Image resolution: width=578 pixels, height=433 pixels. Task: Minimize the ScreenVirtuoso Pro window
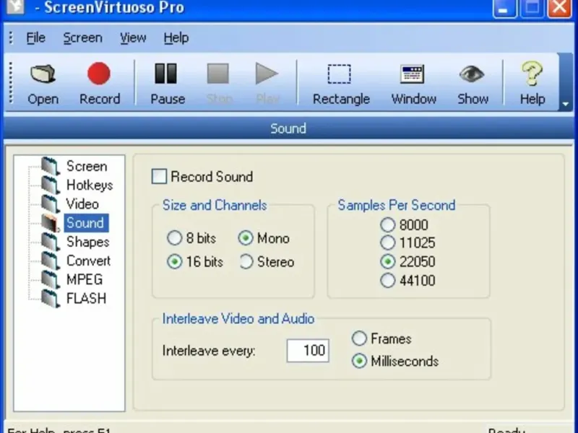[504, 7]
